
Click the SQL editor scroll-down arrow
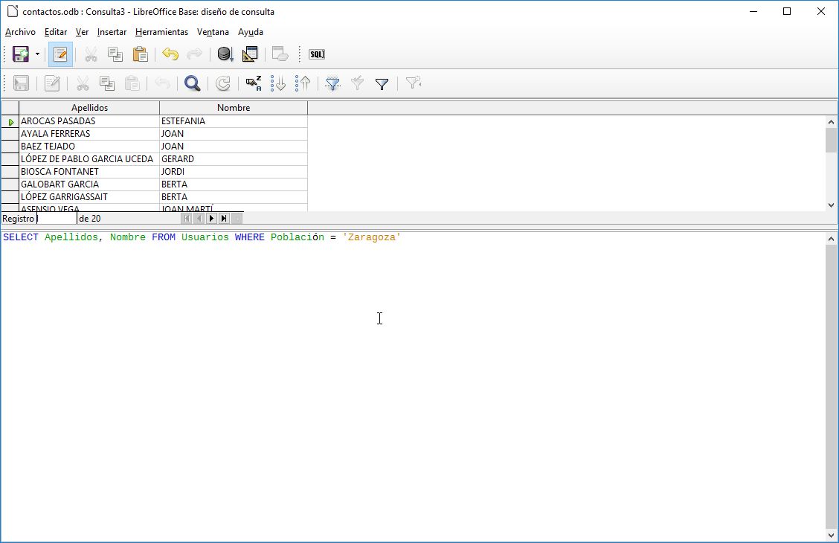pyautogui.click(x=831, y=535)
